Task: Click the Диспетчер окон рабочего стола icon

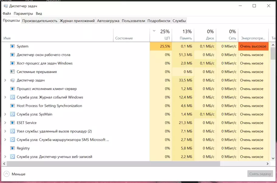Action: tap(12, 55)
